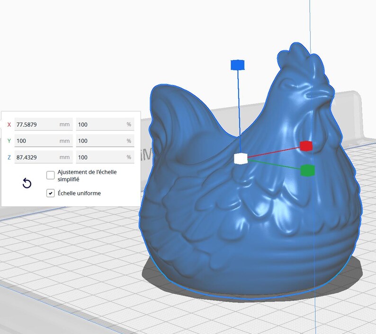
Task: Click the X size mm field
Action: point(44,124)
